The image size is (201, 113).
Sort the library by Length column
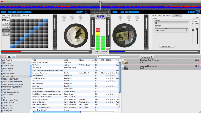(95, 60)
